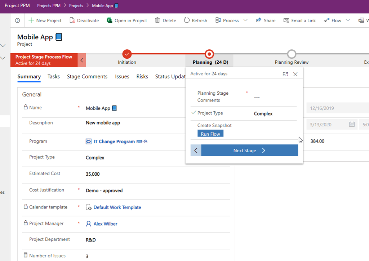Click the Share command

[266, 21]
